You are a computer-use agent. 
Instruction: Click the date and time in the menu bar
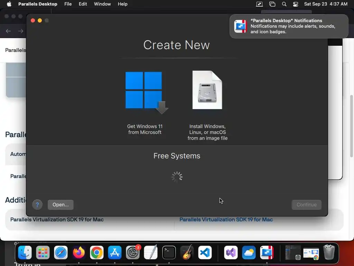[x=326, y=4]
